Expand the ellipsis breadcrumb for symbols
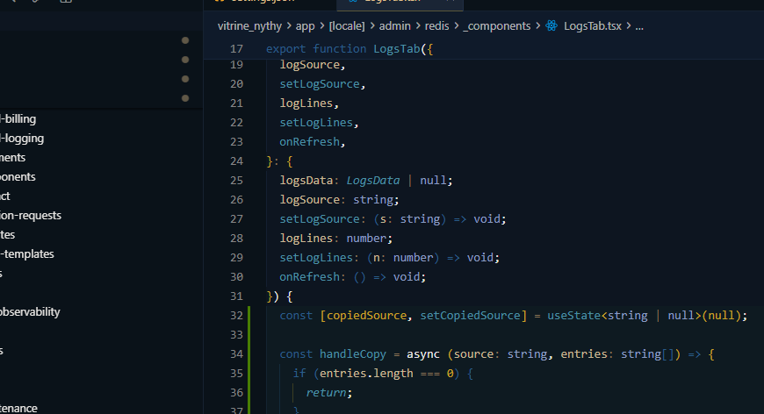764x414 pixels. click(x=639, y=25)
